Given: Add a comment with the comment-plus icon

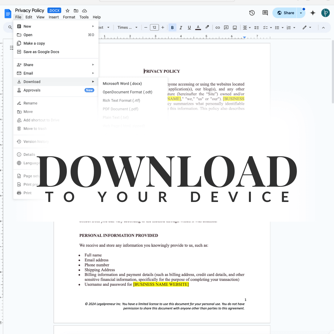Looking at the screenshot, I should (226, 28).
